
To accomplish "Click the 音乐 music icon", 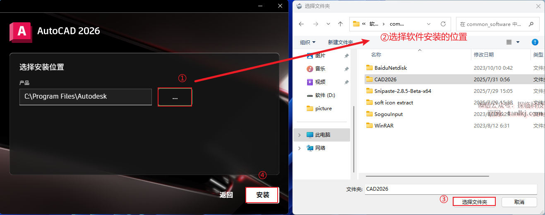I will [310, 69].
